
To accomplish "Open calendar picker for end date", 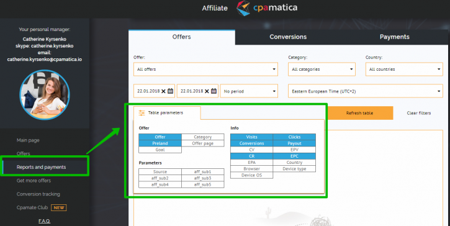I will pos(214,91).
